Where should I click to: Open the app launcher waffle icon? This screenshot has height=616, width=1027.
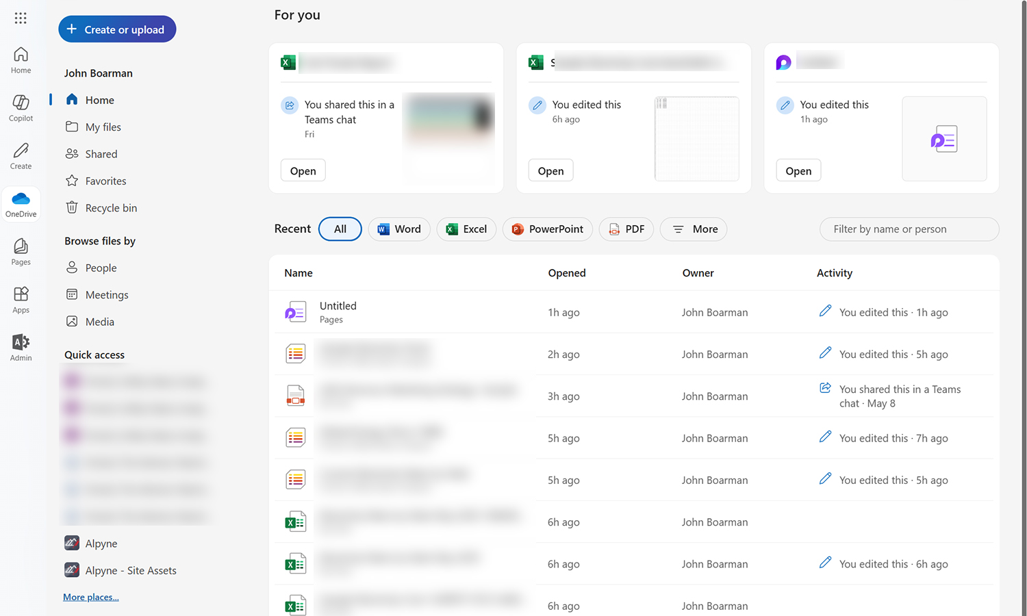point(21,18)
